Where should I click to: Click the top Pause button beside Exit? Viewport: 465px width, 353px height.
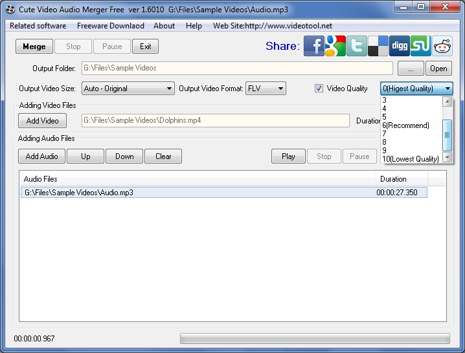(x=112, y=46)
